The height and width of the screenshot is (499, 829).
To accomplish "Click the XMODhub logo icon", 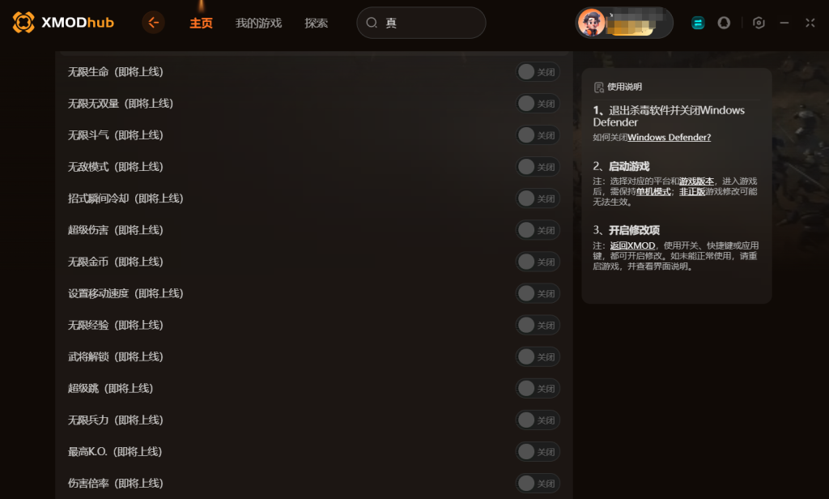I will tap(23, 22).
